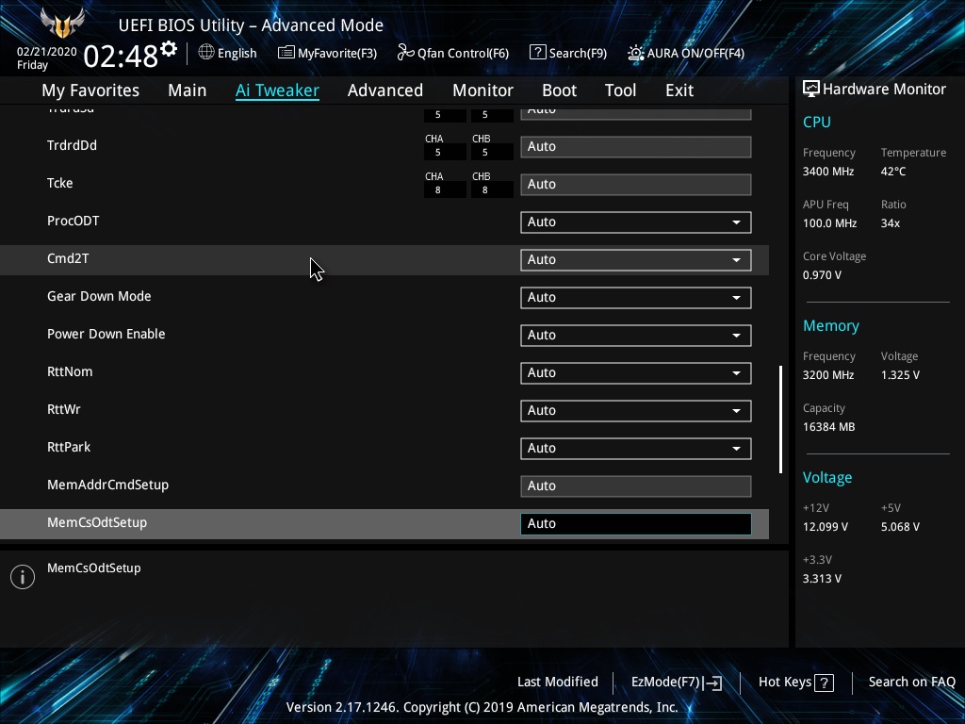The height and width of the screenshot is (724, 965).
Task: Select the RttNom setting label
Action: pos(70,371)
